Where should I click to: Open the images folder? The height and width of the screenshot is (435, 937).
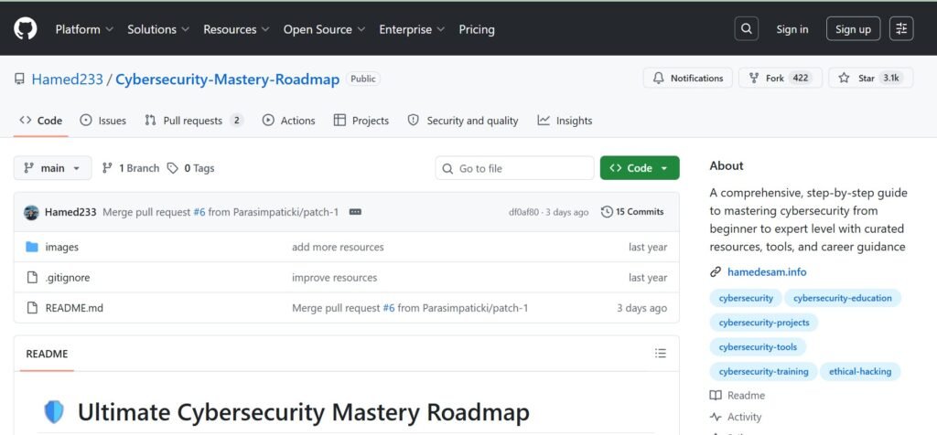(x=62, y=247)
